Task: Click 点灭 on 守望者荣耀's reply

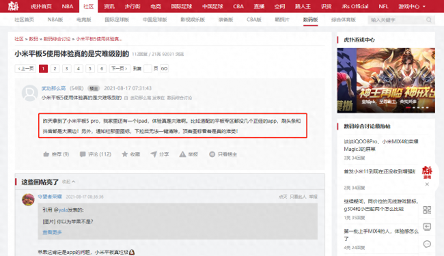Action: (x=283, y=197)
